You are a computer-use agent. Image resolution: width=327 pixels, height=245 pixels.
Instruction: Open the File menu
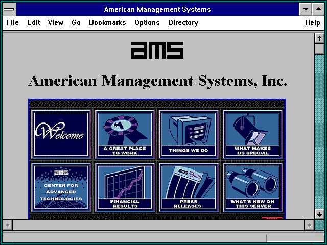tap(12, 22)
